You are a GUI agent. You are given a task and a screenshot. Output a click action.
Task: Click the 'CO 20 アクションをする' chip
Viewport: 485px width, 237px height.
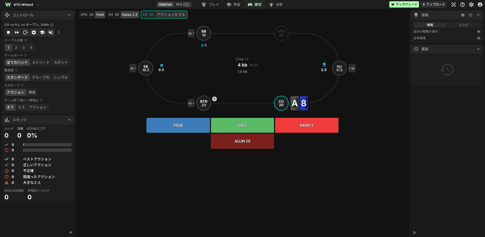(x=164, y=15)
